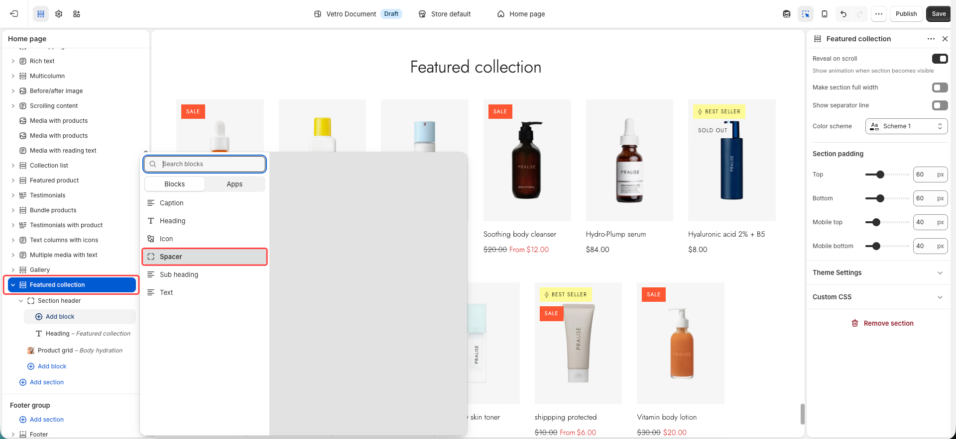Click the Before/after image section icon
The width and height of the screenshot is (956, 439).
23,91
